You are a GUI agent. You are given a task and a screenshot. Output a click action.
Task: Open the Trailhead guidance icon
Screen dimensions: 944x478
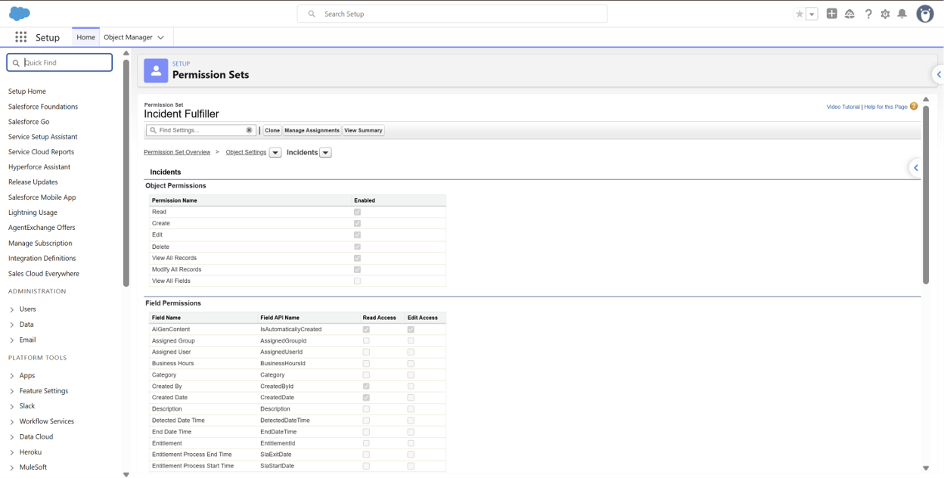coord(849,14)
